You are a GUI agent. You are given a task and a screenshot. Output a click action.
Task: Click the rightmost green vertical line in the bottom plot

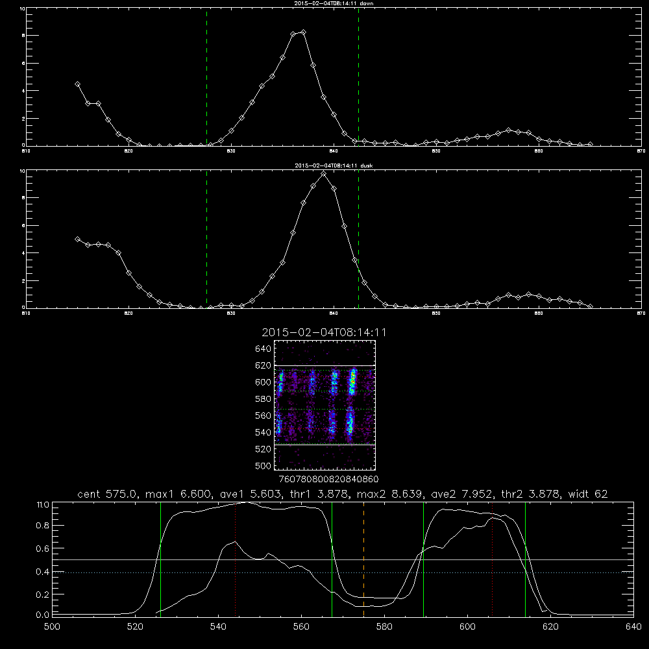[525, 559]
